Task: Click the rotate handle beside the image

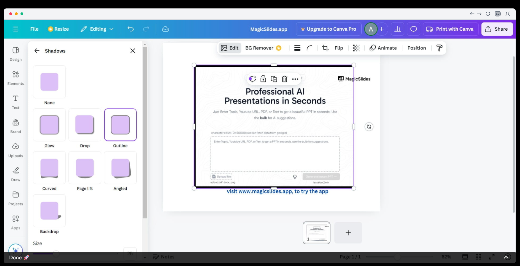Action: [369, 127]
